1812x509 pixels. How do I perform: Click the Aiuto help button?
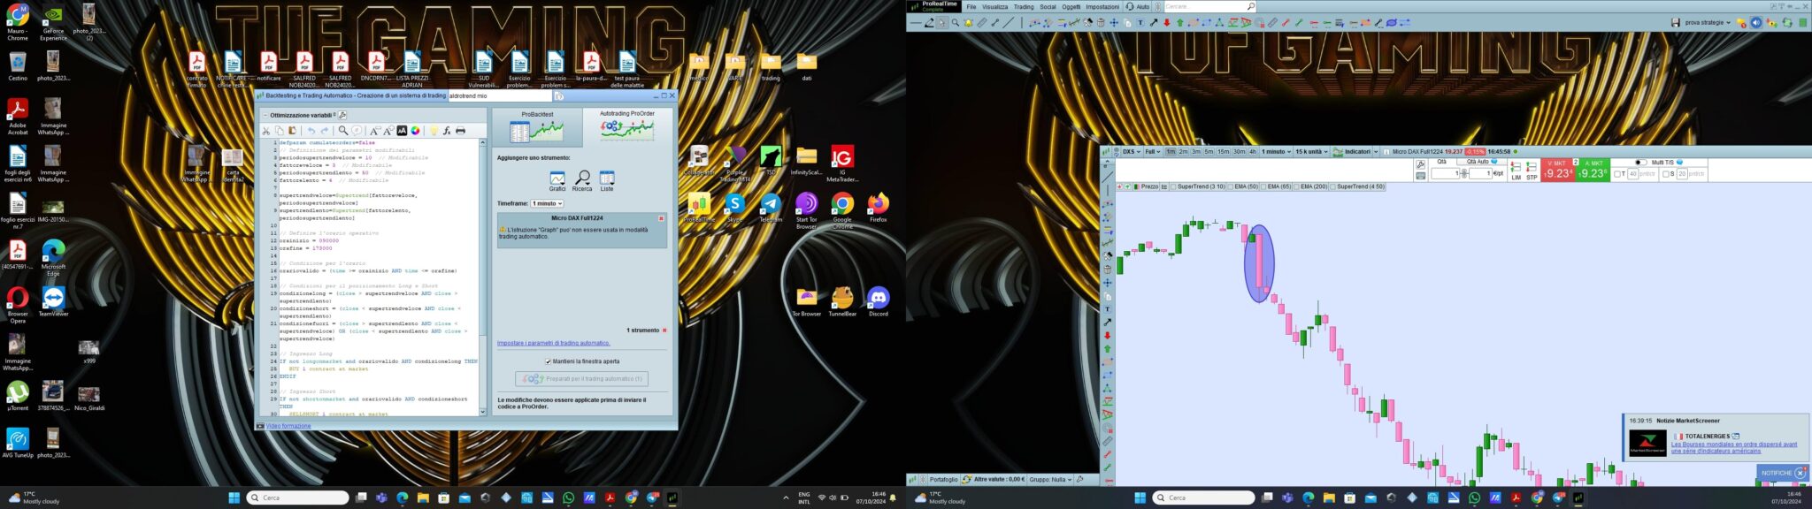click(1138, 6)
